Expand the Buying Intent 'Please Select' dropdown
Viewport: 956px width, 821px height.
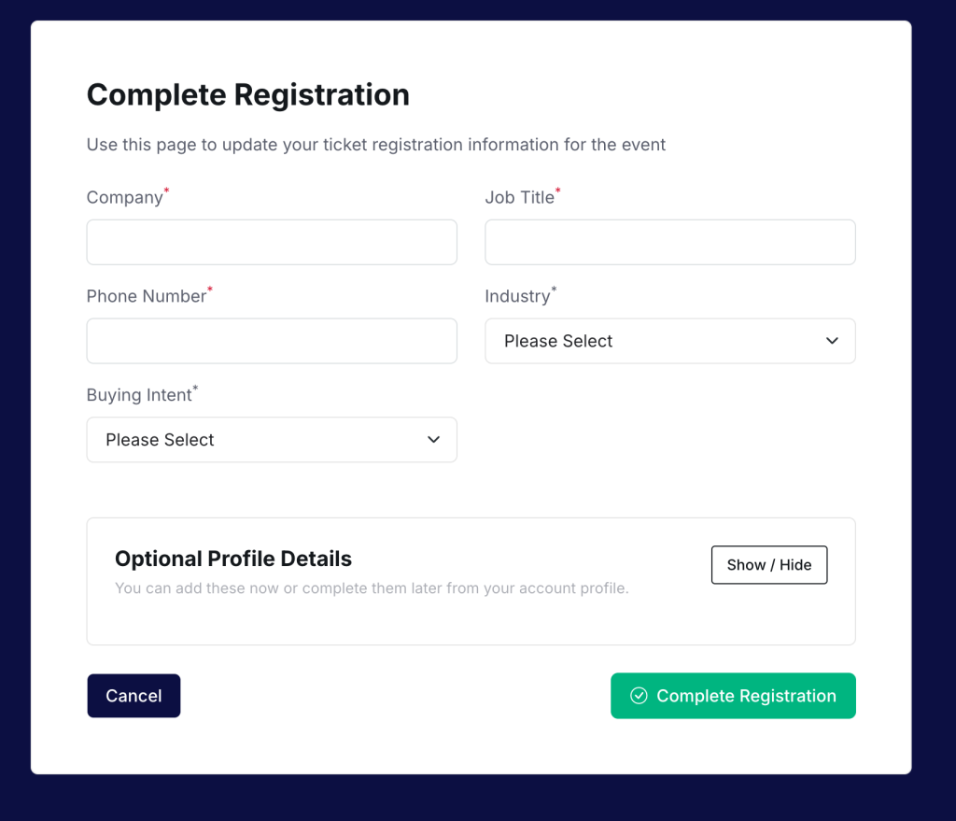(271, 440)
